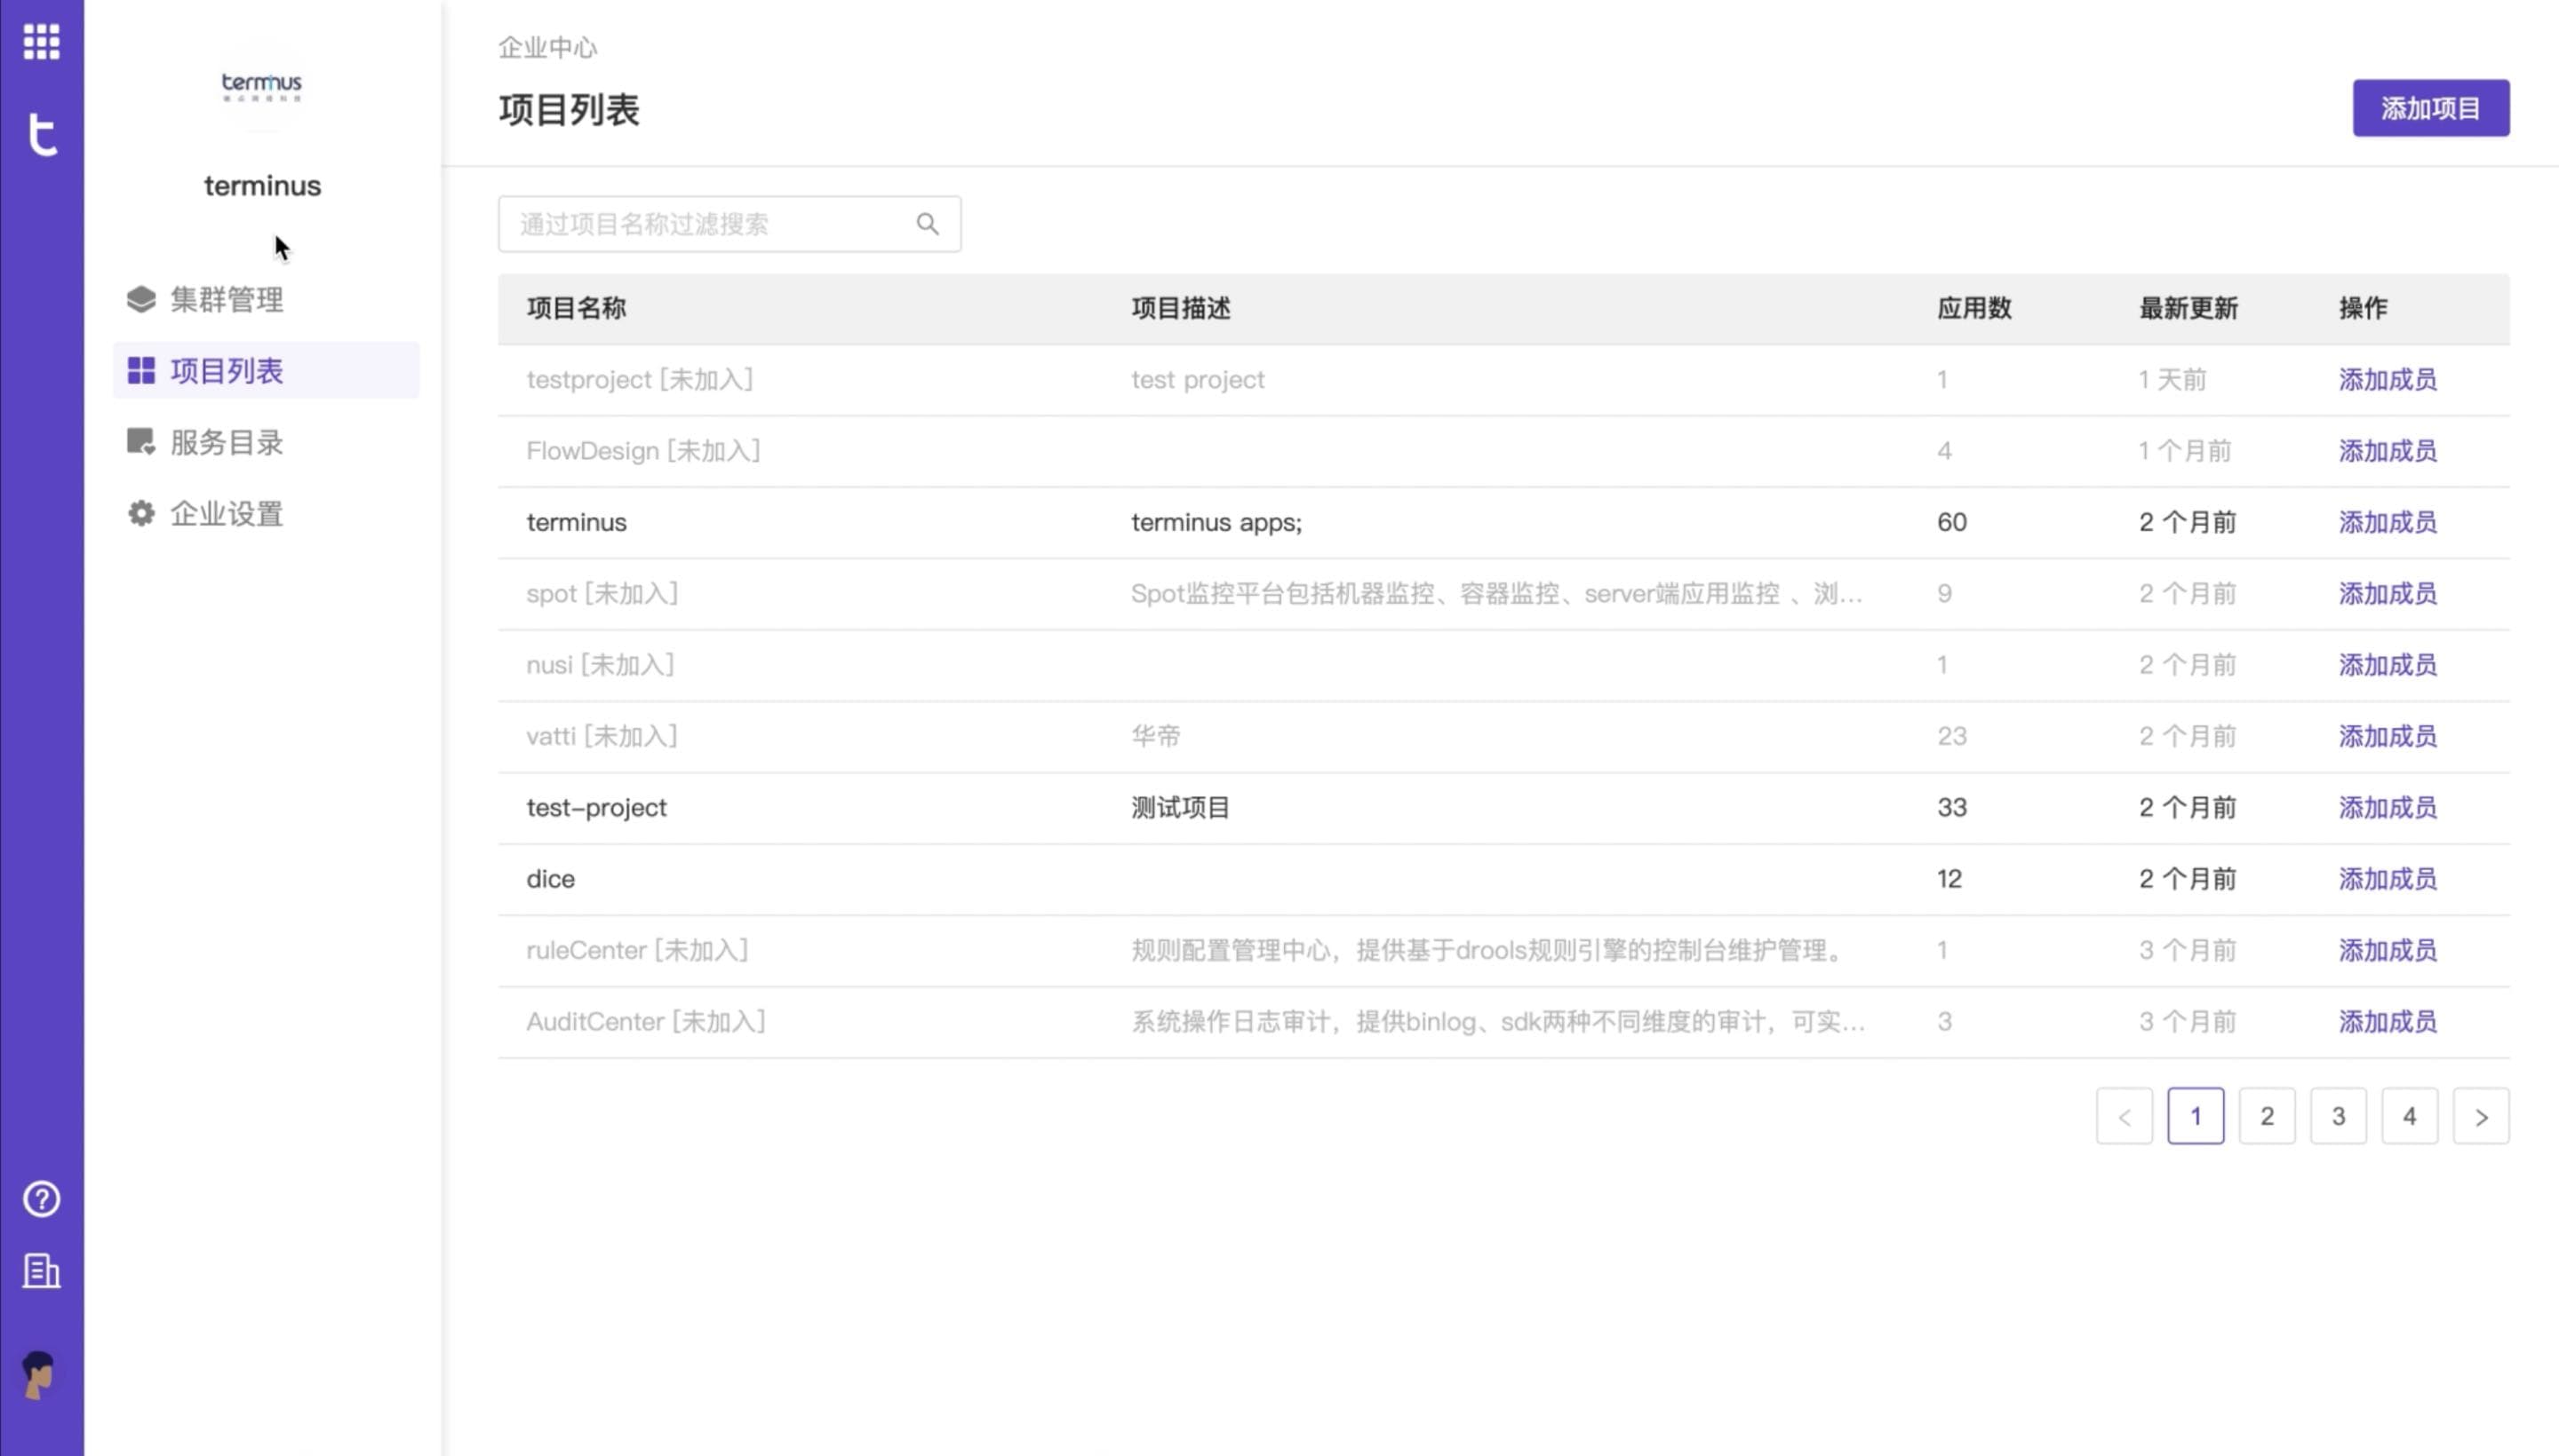Go to next page with right chevron
This screenshot has width=2559, height=1456.
[x=2480, y=1116]
